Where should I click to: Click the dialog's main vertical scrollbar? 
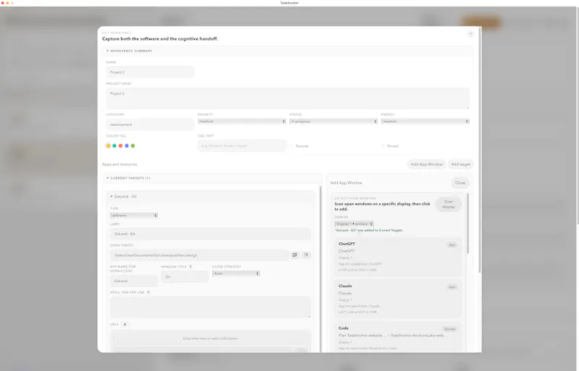480,150
